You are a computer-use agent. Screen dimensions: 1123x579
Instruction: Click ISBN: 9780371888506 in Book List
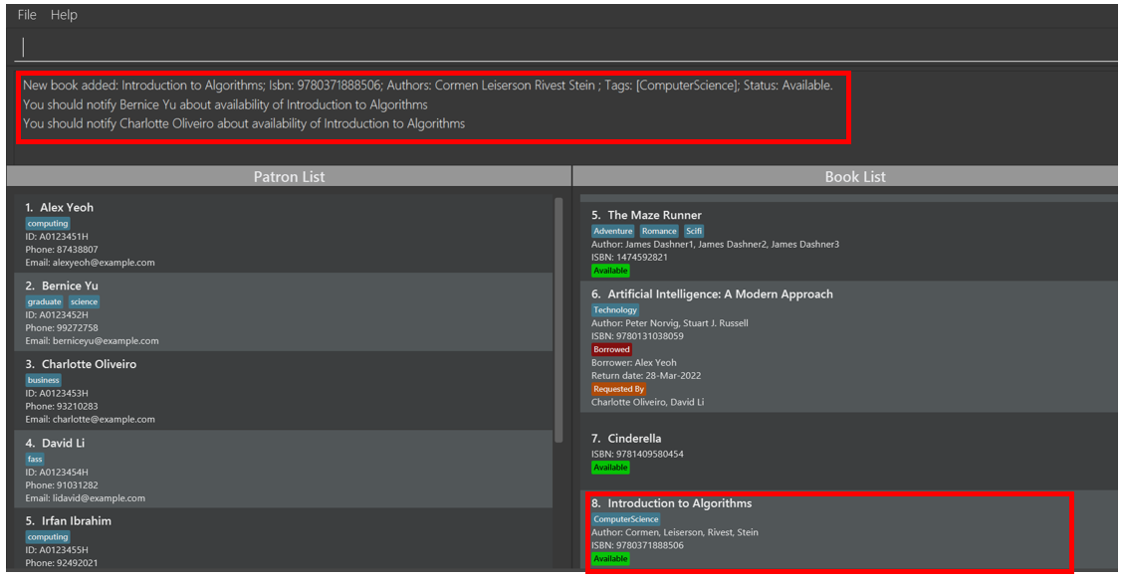(637, 545)
